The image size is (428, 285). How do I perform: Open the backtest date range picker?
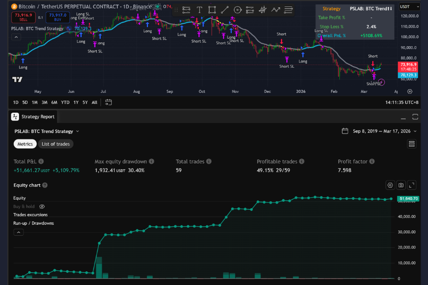pyautogui.click(x=376, y=131)
